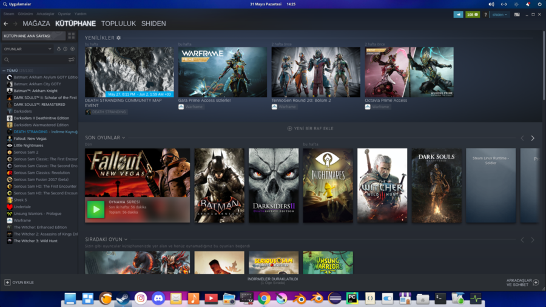
Task: Open Dark Souls Remastered cover thumbnail
Action: 437,185
